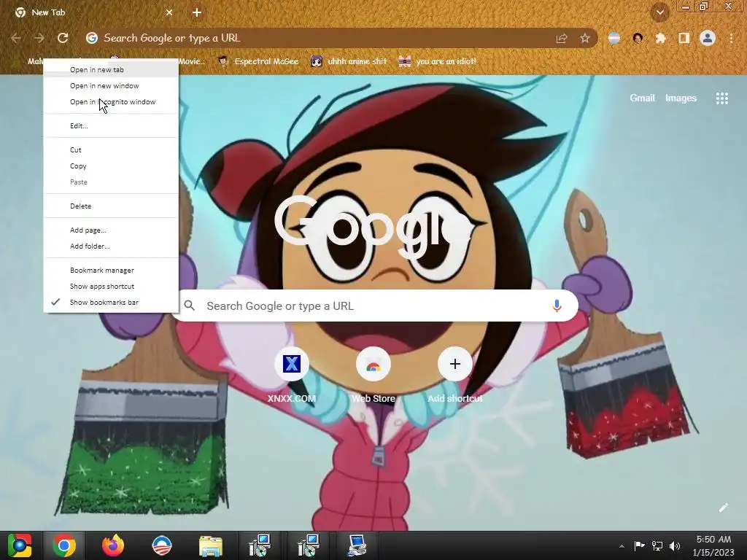
Task: Open the Google apps grid icon
Action: coord(722,98)
